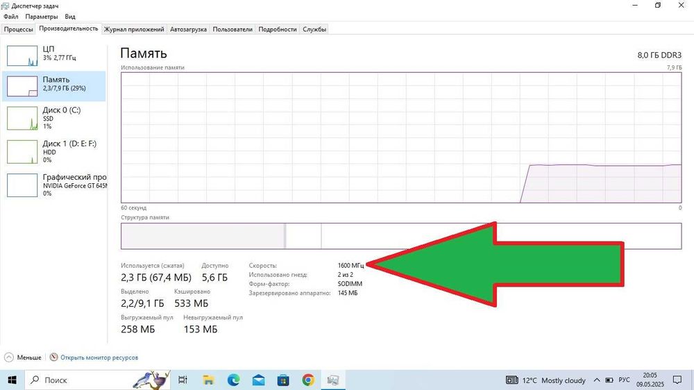Screen dimensions: 694x390
Task: Open Microsoft Store from the taskbar
Action: tap(283, 380)
